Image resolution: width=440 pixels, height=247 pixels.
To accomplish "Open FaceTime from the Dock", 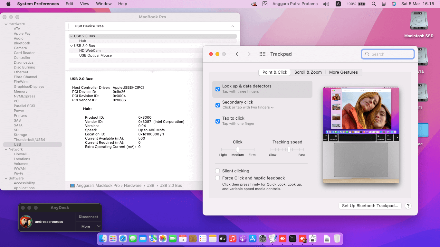I will pyautogui.click(x=173, y=239).
